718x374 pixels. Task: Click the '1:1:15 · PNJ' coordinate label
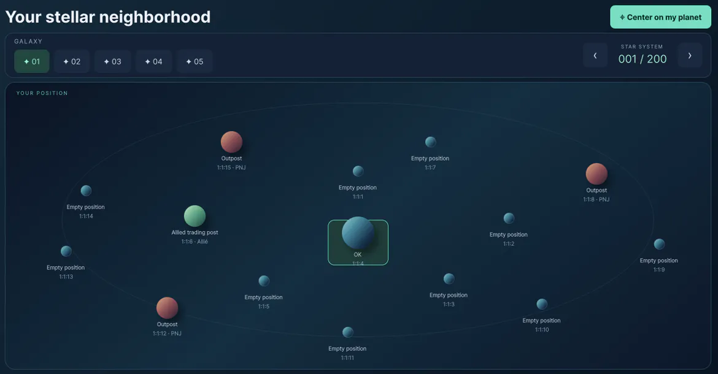coord(231,168)
